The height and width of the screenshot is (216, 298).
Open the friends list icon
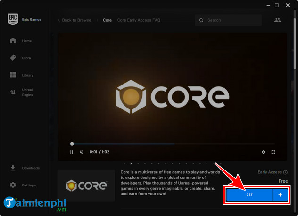coord(277,20)
